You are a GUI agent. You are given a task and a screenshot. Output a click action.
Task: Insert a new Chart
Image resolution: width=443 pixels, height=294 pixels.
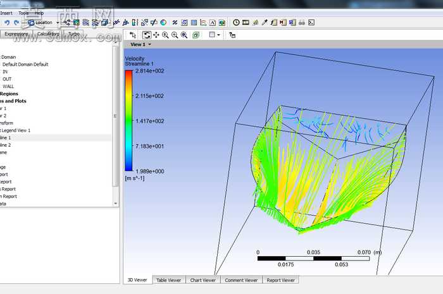203,23
